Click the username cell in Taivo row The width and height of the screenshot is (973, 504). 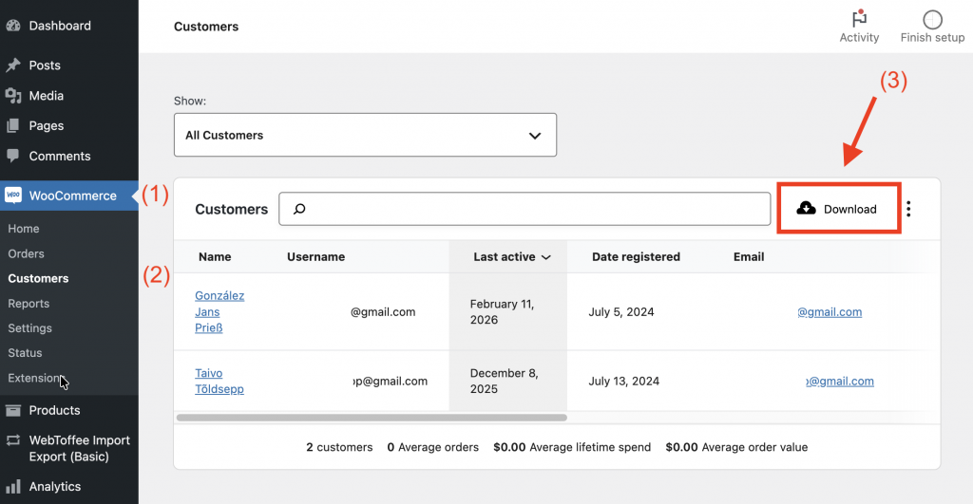pos(391,381)
